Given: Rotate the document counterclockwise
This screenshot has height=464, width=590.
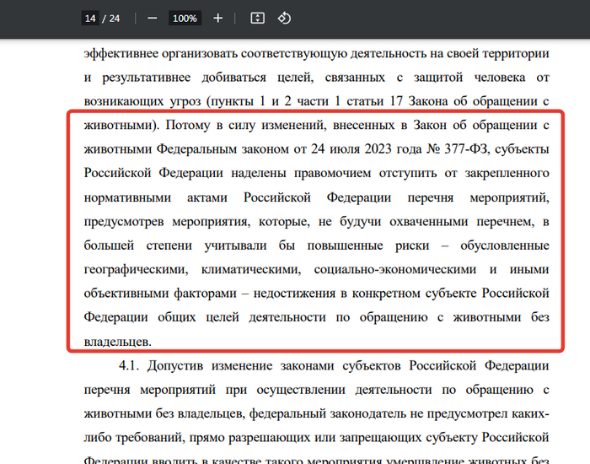Looking at the screenshot, I should pyautogui.click(x=284, y=18).
